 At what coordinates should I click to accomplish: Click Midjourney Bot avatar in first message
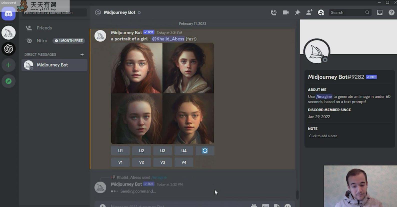100,36
